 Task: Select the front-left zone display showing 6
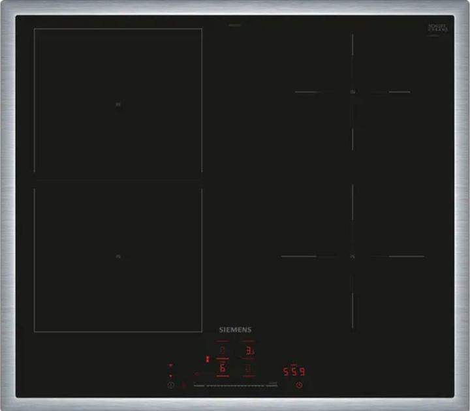tap(222, 369)
